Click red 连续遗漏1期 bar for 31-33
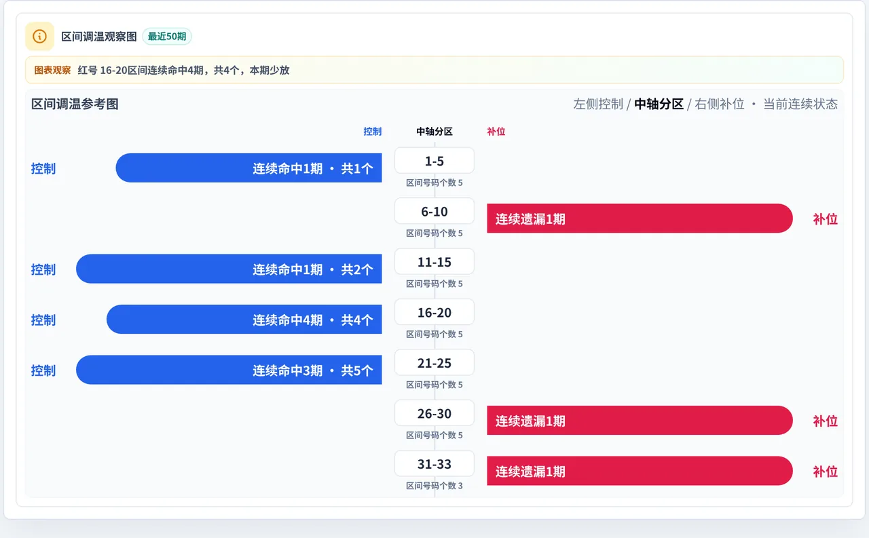The image size is (869, 538). pos(640,472)
